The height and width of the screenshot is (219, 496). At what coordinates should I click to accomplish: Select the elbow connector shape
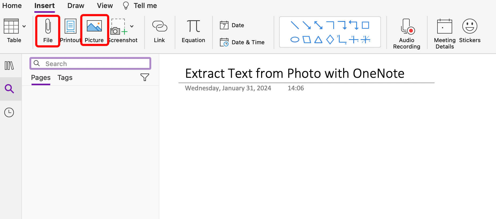click(x=330, y=25)
